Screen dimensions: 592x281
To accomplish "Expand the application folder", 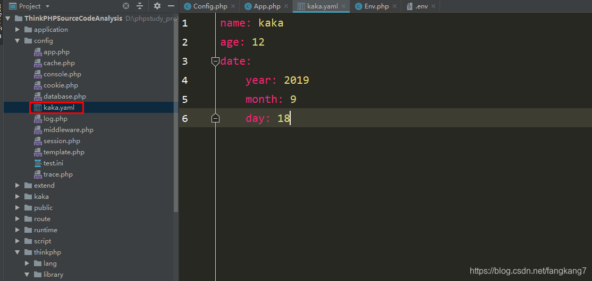I will tap(18, 29).
